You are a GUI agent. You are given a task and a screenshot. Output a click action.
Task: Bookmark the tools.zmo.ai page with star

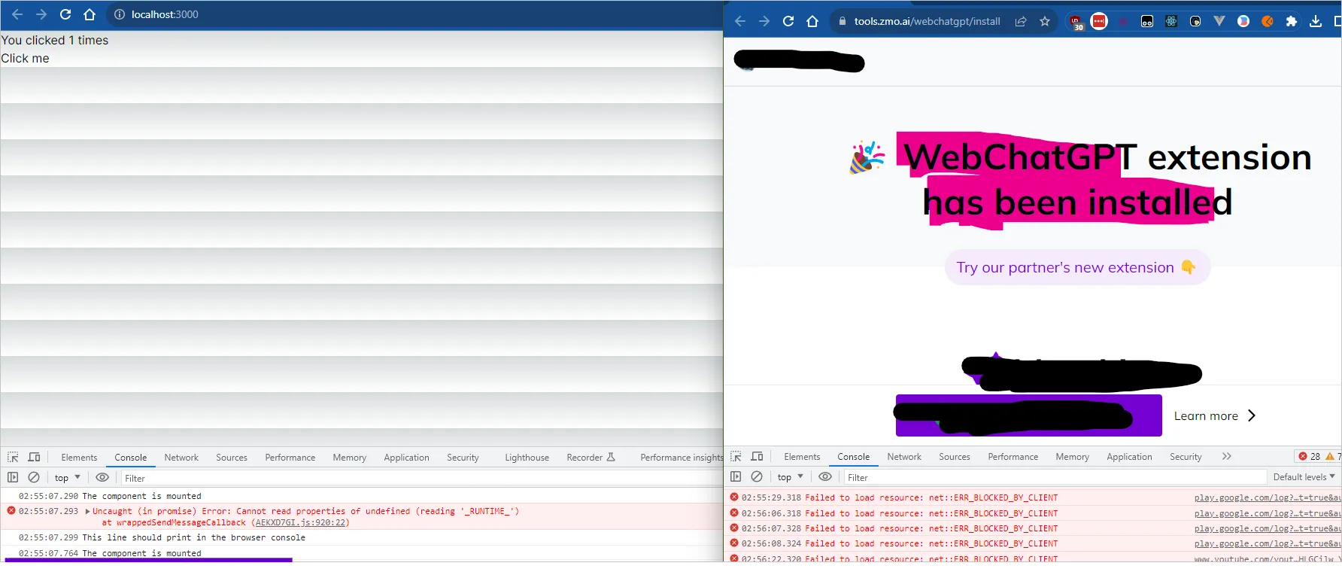pos(1045,21)
